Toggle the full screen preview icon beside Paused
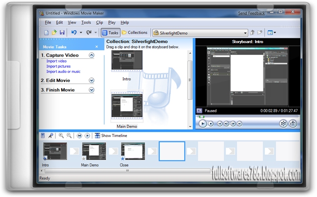Screen dimensions: 317x197 [x=200, y=111]
